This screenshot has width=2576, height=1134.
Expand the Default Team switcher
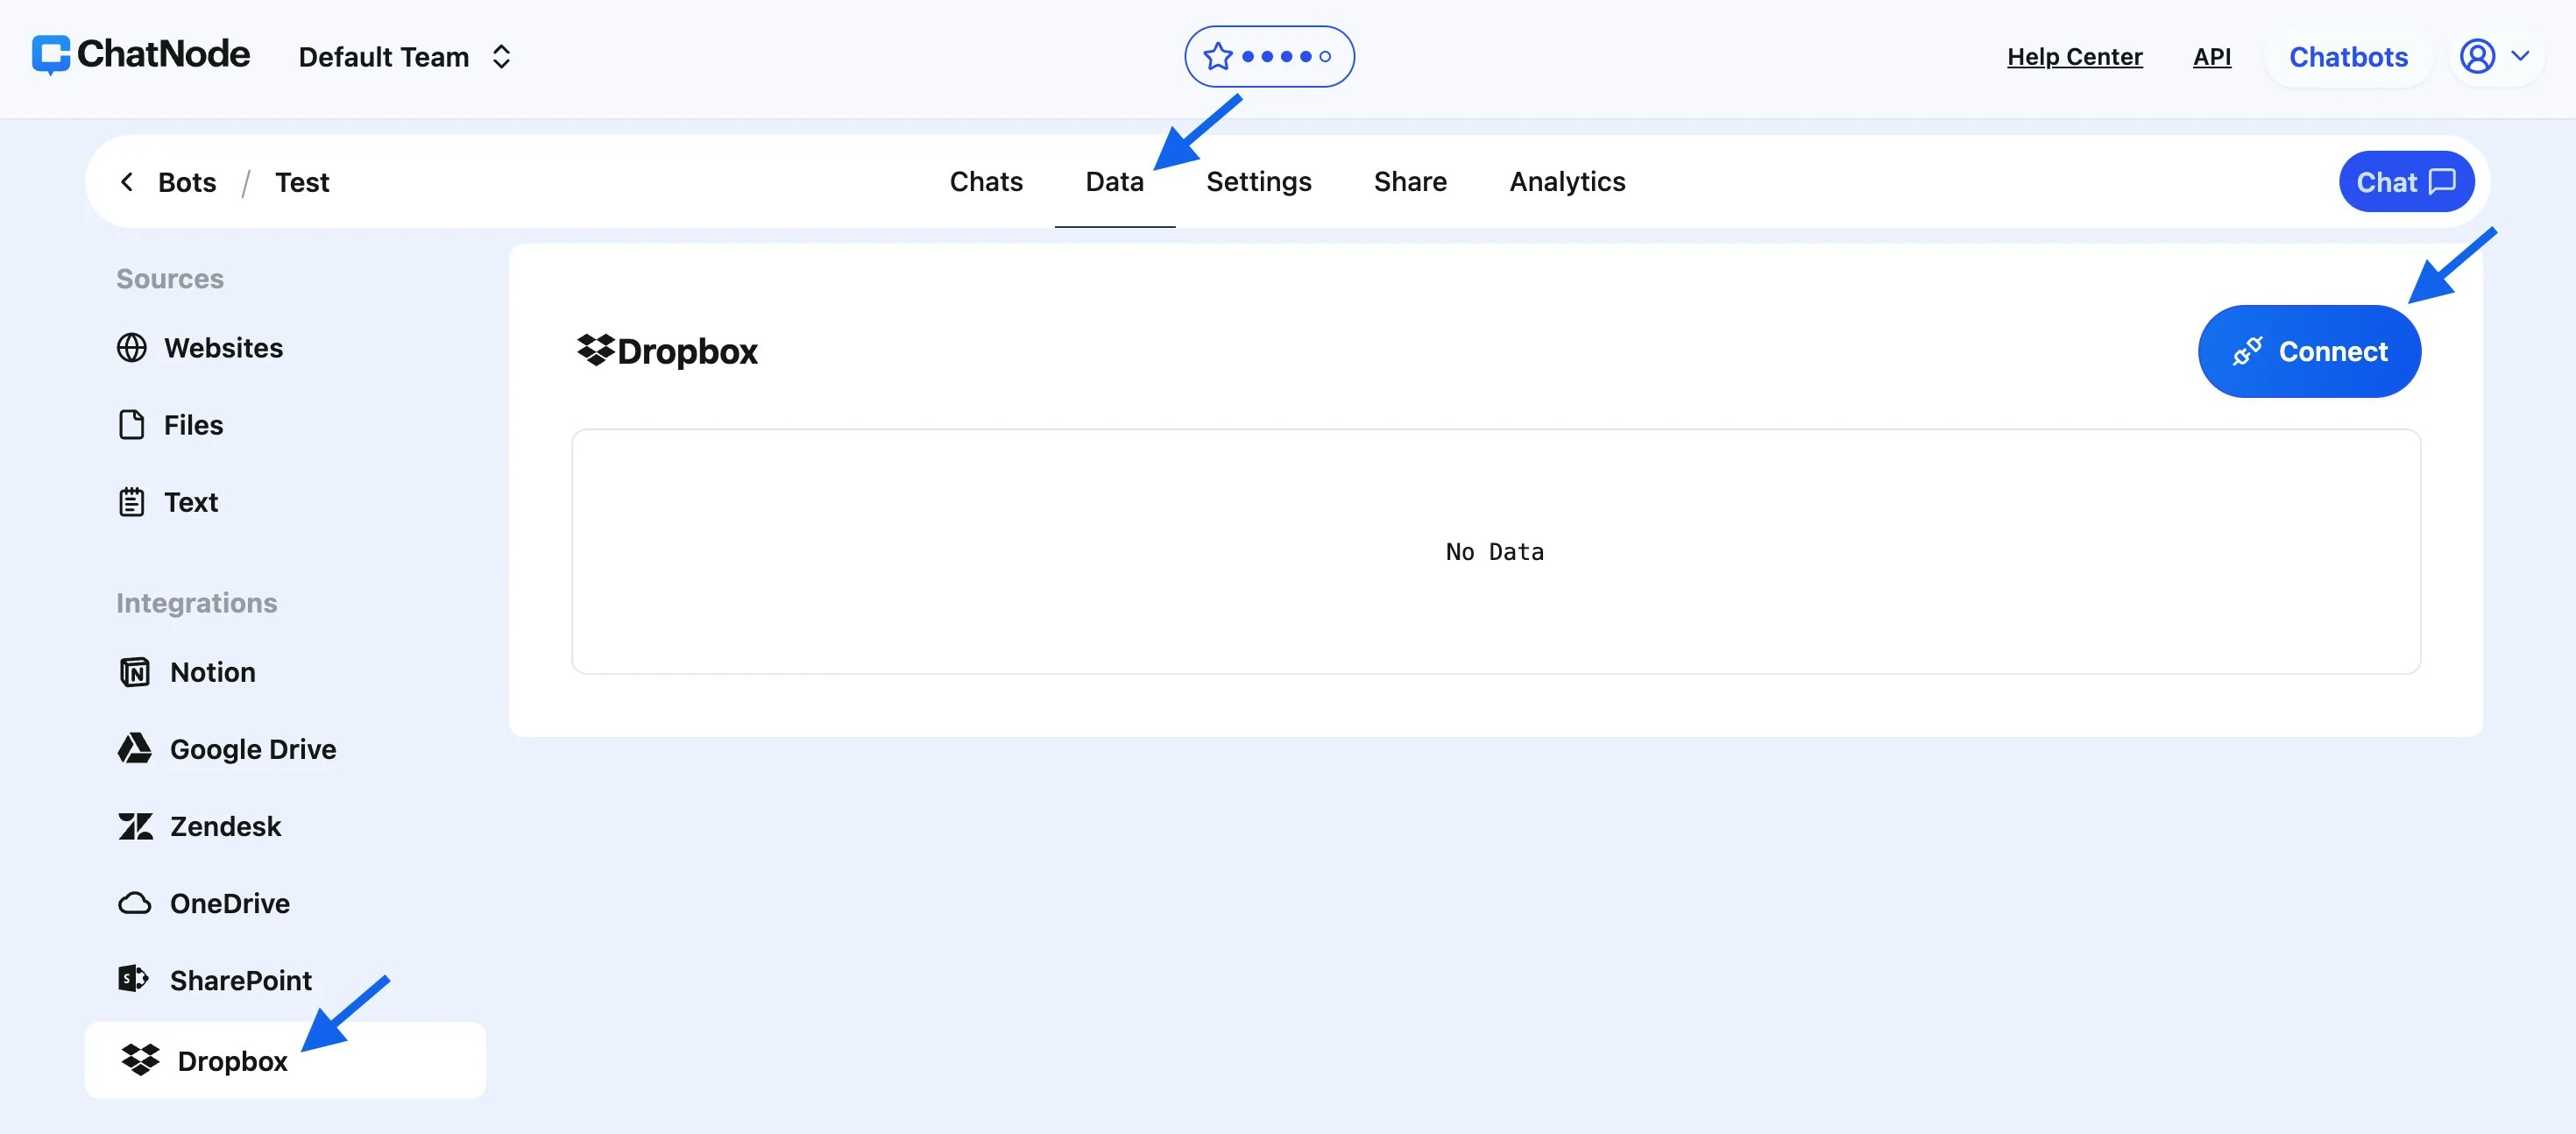tap(405, 57)
